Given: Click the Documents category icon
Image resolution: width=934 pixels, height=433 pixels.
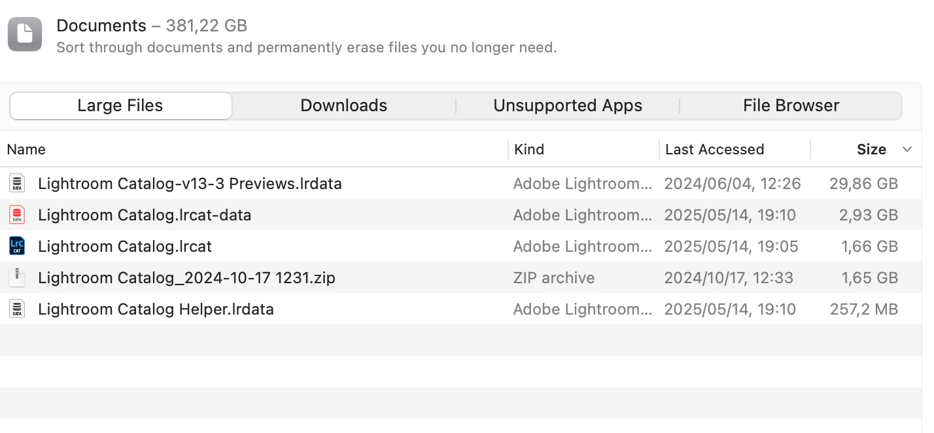Looking at the screenshot, I should pyautogui.click(x=25, y=34).
